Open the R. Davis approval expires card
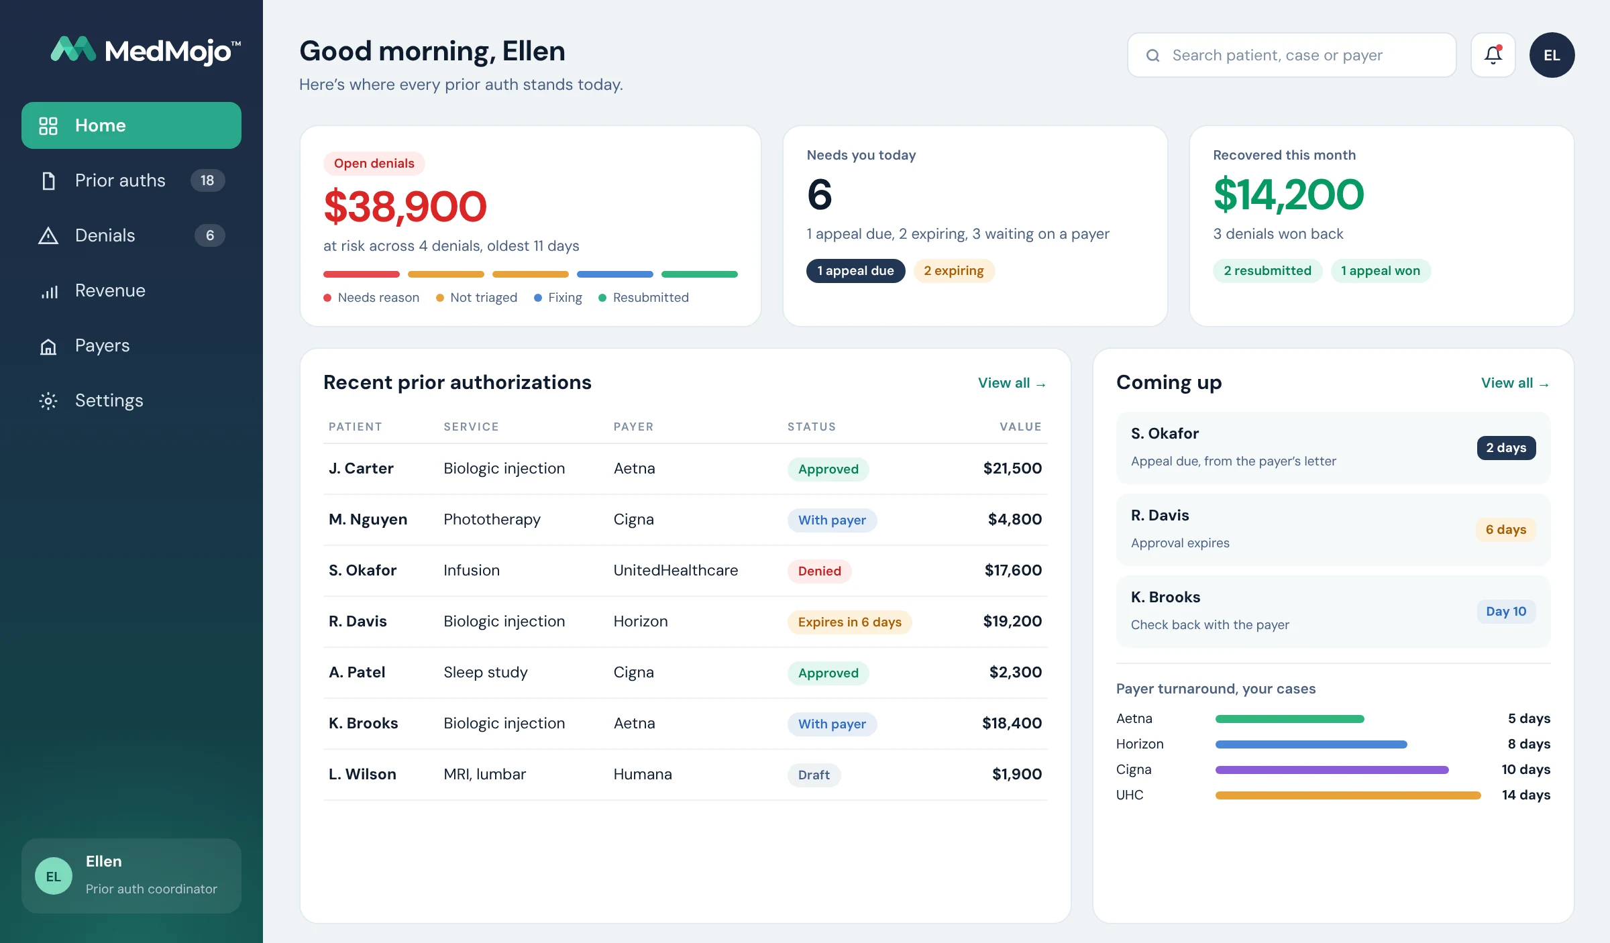The width and height of the screenshot is (1610, 943). [x=1333, y=530]
